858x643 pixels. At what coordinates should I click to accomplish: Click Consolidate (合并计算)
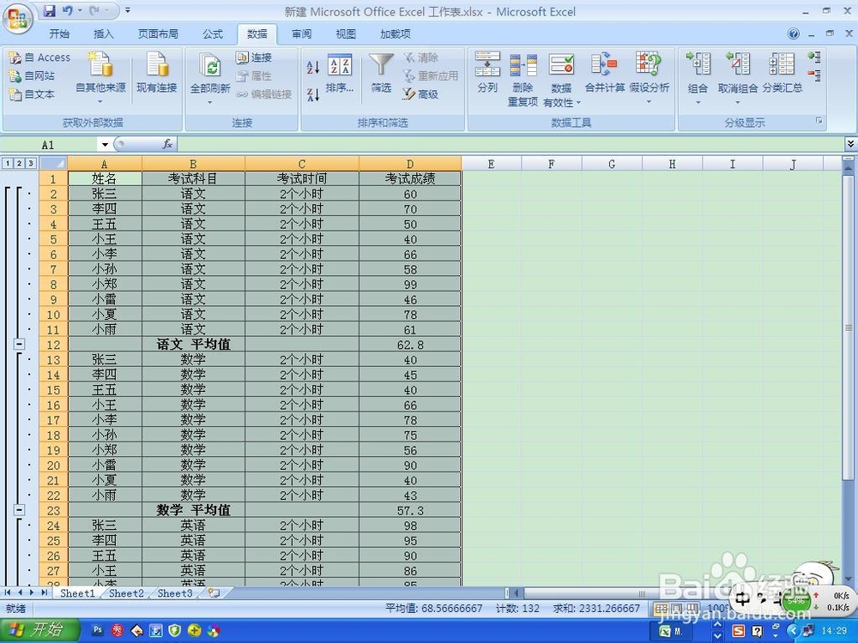click(605, 73)
